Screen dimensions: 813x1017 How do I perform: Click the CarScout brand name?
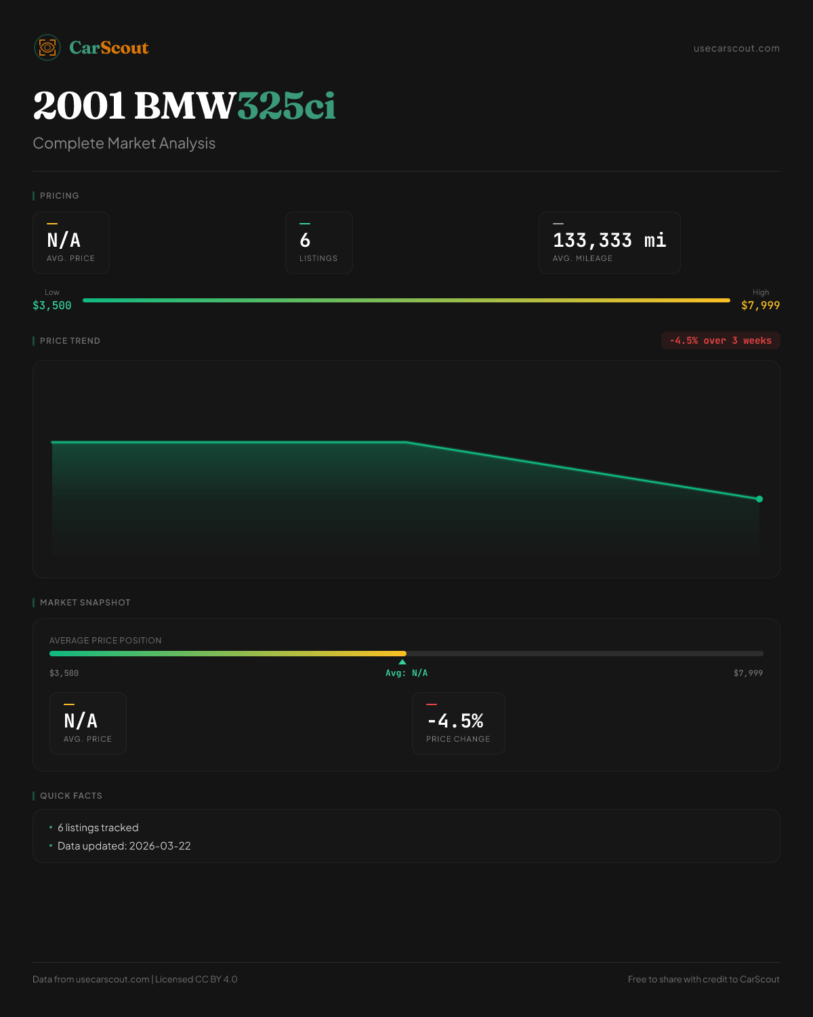pyautogui.click(x=108, y=47)
